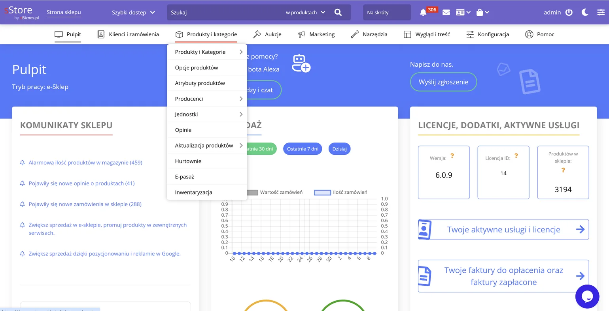Click bell icon beside Alarmowa ilość produktów
The height and width of the screenshot is (311, 609).
(23, 163)
